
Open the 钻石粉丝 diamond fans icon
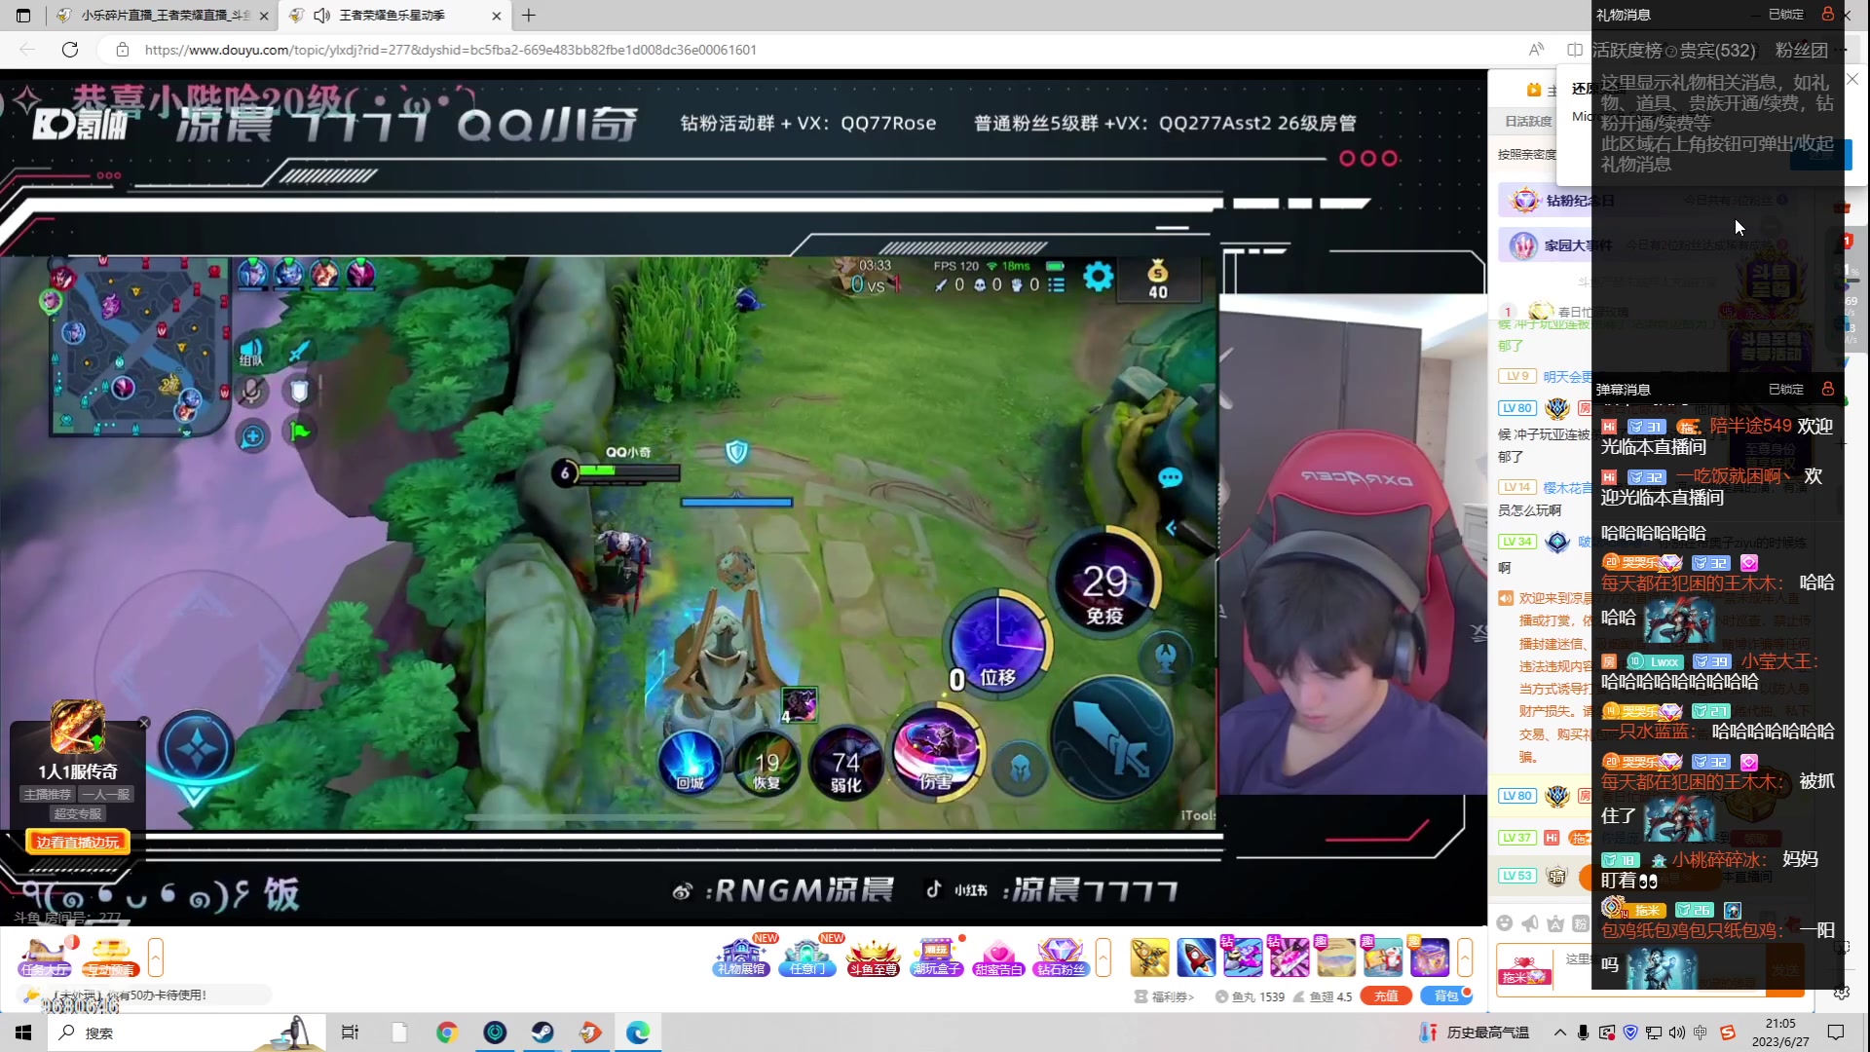[x=1061, y=957]
